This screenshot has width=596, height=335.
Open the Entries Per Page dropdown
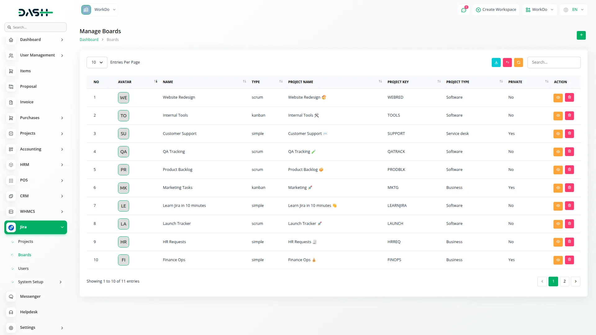click(97, 62)
